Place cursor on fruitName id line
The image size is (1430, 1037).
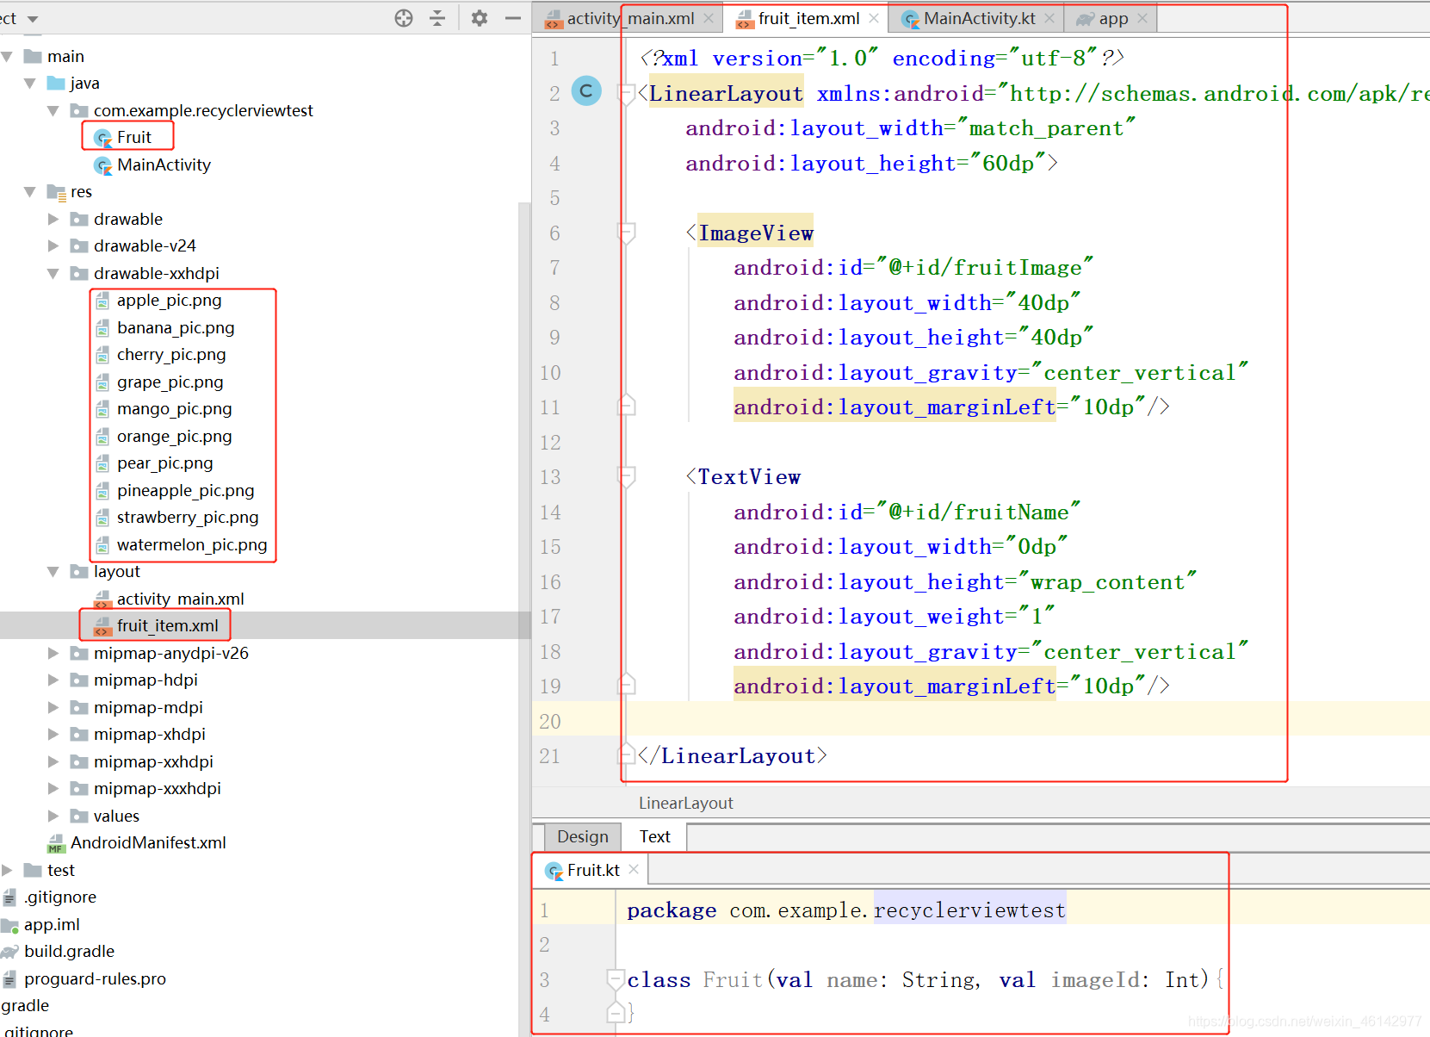point(907,512)
